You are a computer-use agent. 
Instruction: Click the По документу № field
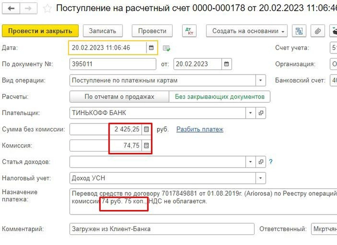point(112,64)
